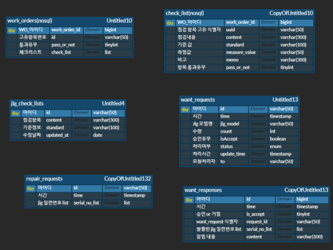333x250 pixels.
Task: Click the measure_value field in check_list
Action: point(241,52)
